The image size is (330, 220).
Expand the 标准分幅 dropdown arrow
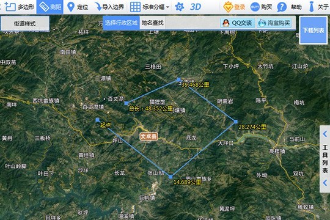click(x=167, y=7)
